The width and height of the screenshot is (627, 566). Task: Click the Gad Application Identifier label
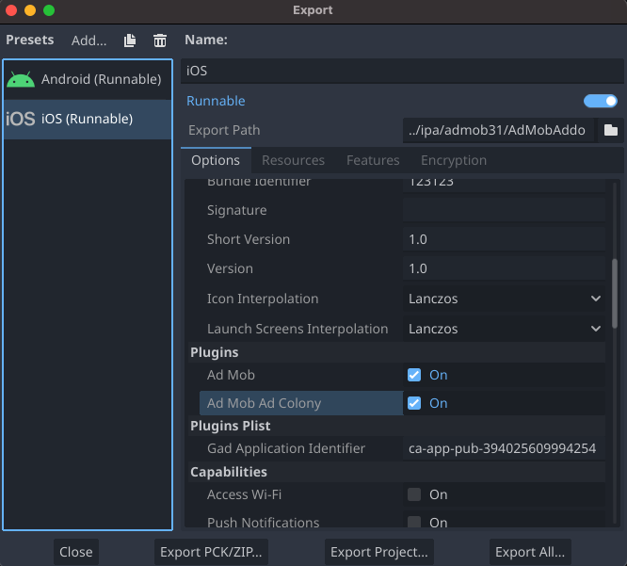click(x=286, y=449)
